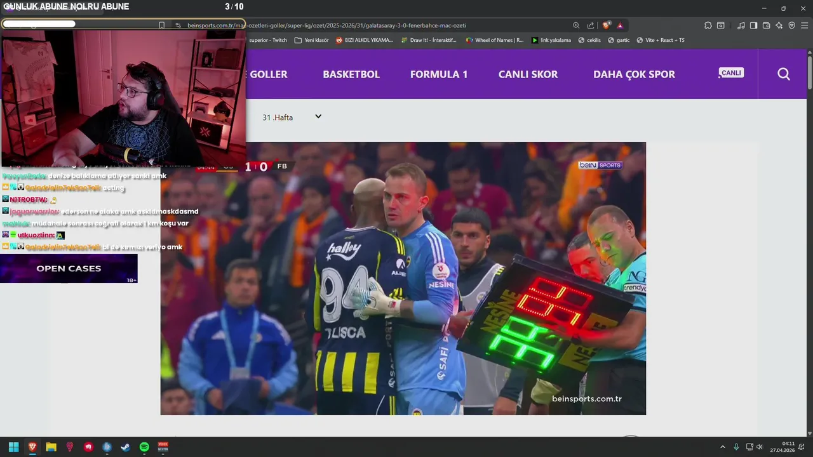Screen dimensions: 813x457
Task: Open the browser hamburger menu
Action: click(805, 25)
